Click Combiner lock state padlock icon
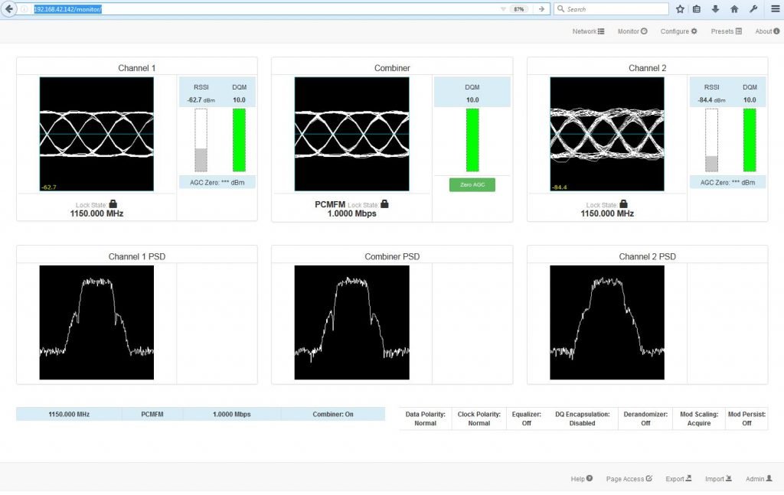Viewport: 784px width, 495px height. [x=384, y=204]
